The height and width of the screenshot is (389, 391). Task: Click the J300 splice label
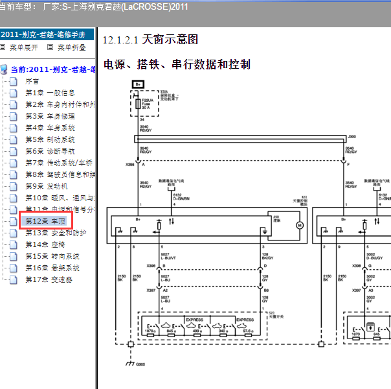point(352,137)
